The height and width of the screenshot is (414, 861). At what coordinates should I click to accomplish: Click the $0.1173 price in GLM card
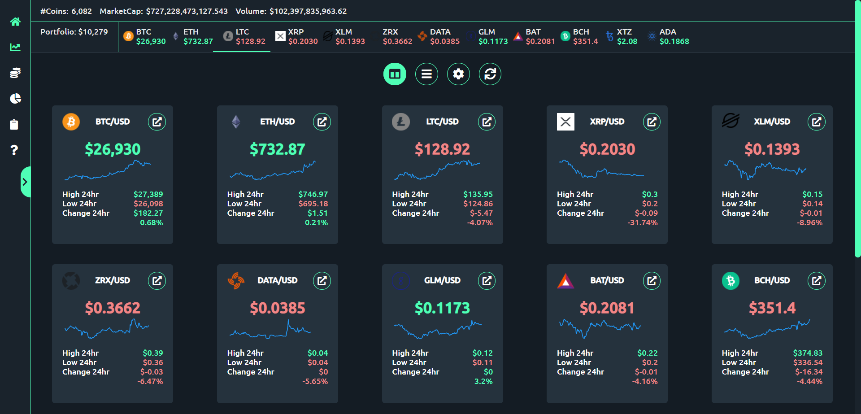[442, 308]
